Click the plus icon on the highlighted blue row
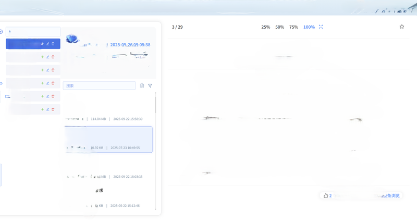Screen dimensions: 417x221 point(42,44)
